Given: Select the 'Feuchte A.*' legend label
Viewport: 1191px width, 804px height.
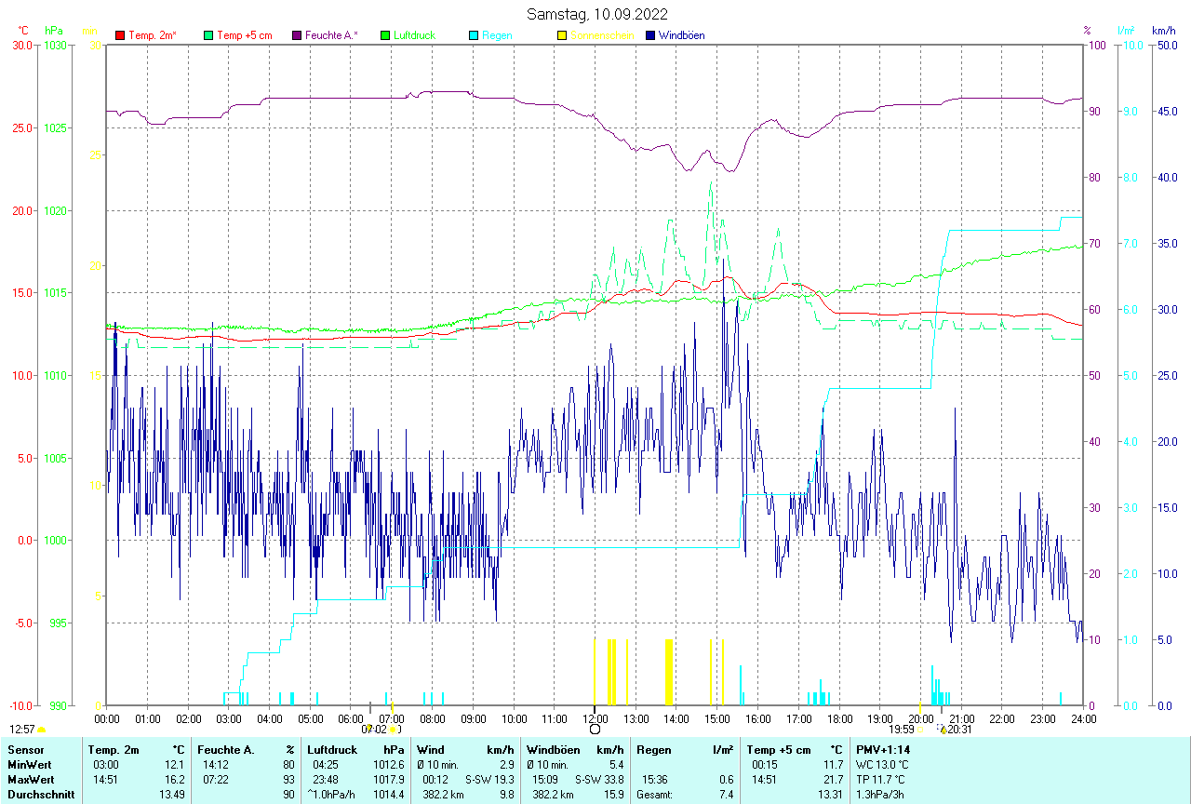Looking at the screenshot, I should point(331,35).
